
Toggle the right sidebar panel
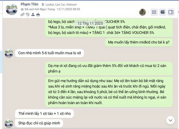[x=171, y=12]
